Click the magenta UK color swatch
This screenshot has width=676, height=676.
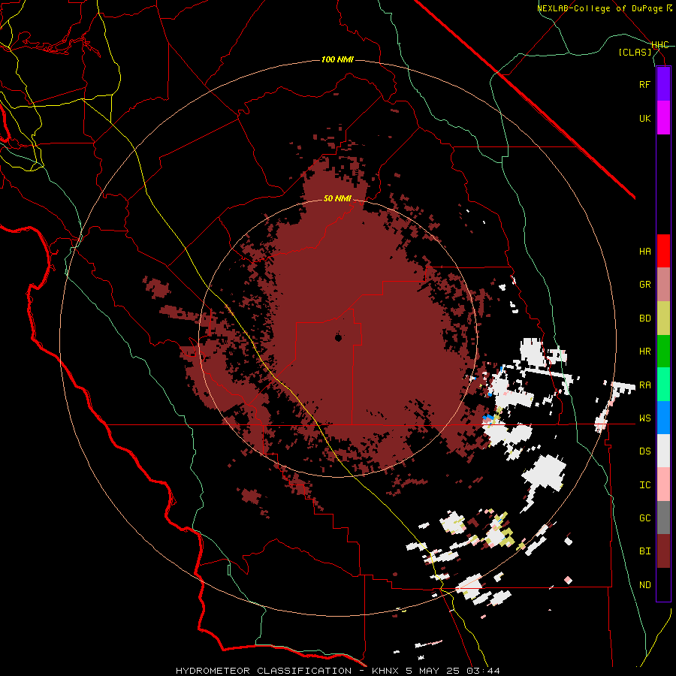point(663,118)
